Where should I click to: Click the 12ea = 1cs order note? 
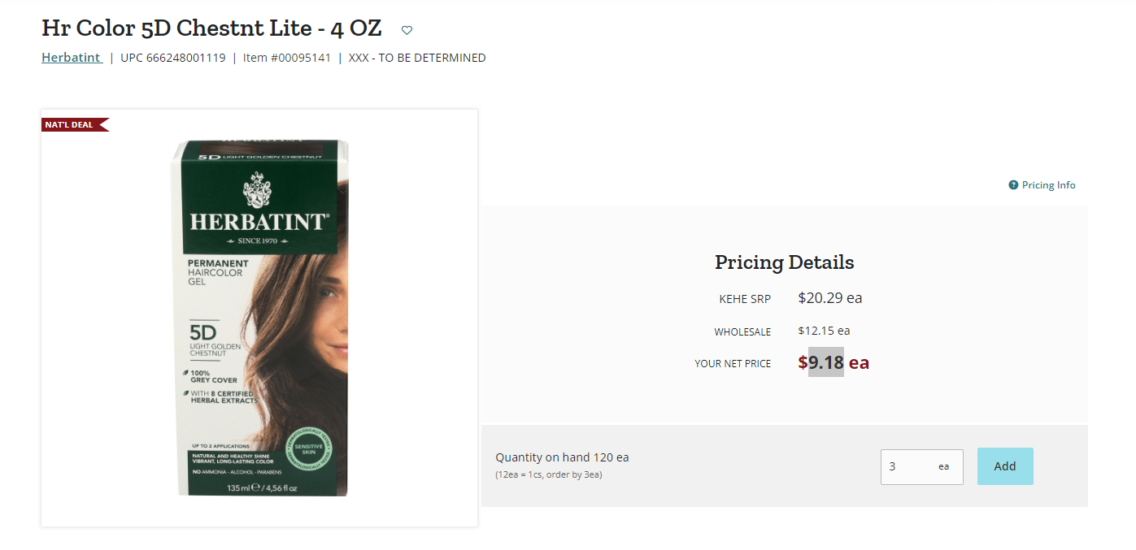[549, 474]
